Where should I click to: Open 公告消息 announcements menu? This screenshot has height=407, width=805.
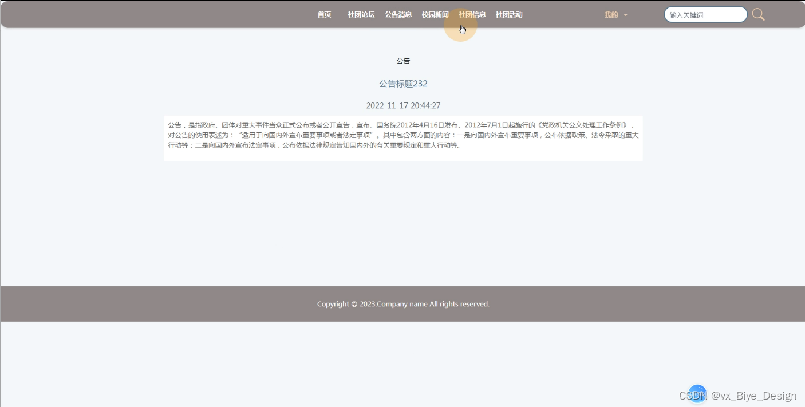(x=398, y=15)
